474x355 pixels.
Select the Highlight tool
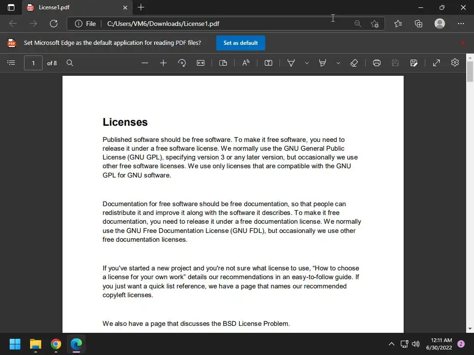point(323,63)
